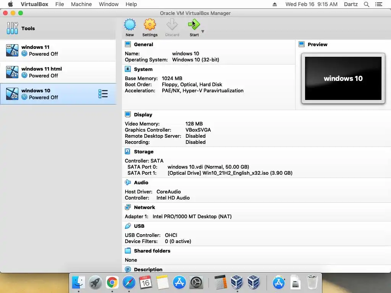The height and width of the screenshot is (293, 391).
Task: Select the Tools entry in sidebar
Action: [58, 28]
